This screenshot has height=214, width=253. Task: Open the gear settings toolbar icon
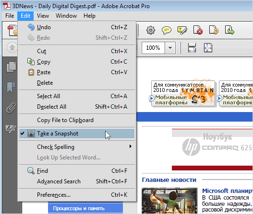151,30
